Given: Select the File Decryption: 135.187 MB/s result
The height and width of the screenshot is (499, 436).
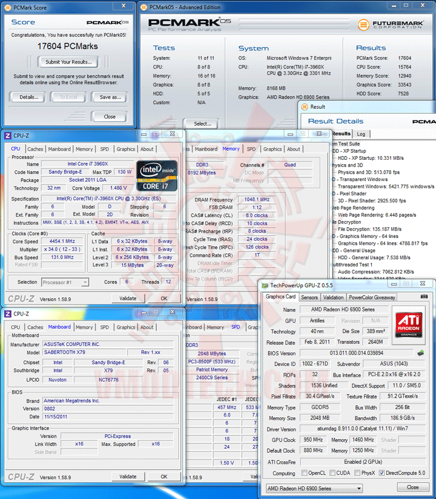Looking at the screenshot, I should point(369,229).
